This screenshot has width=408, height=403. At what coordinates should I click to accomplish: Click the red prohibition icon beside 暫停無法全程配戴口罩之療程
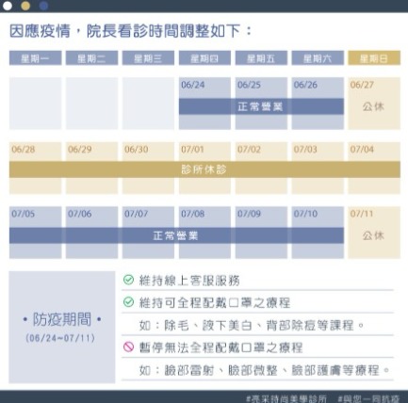point(128,347)
